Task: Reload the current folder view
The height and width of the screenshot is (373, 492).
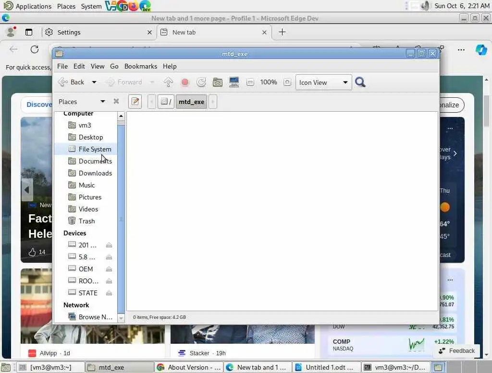Action: pos(201,82)
